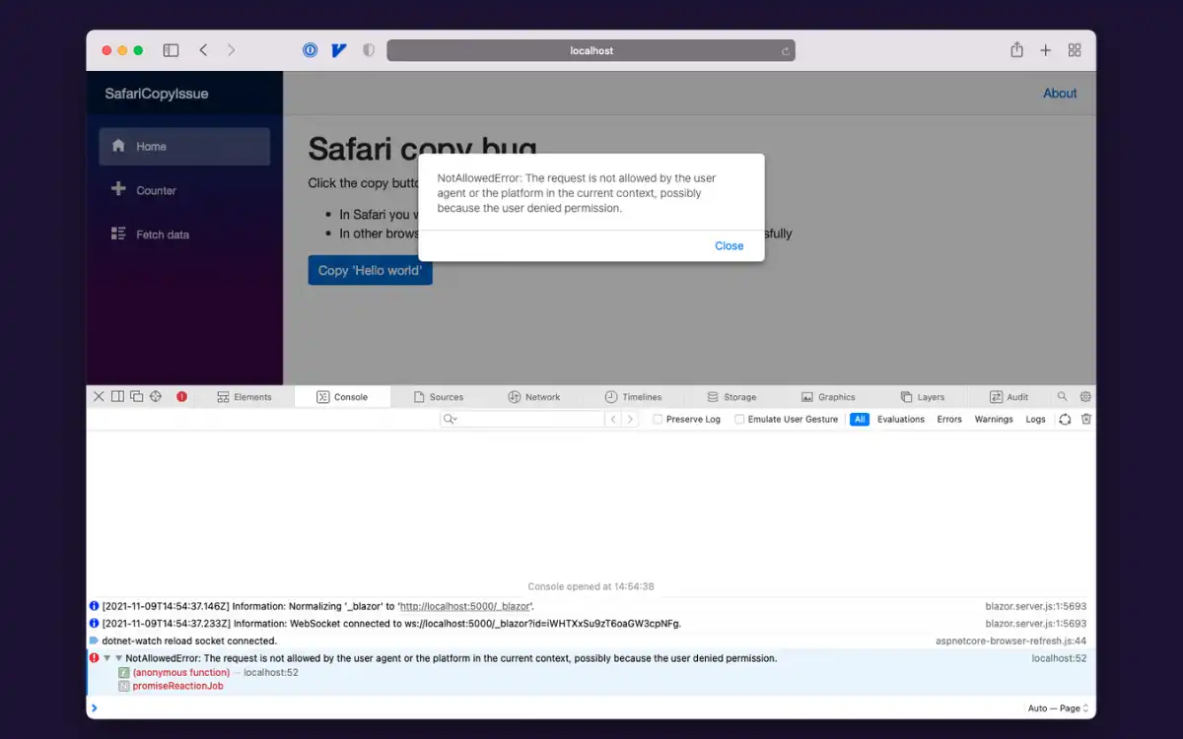Viewport: 1183px width, 739px height.
Task: Select the Console tab
Action: (342, 397)
